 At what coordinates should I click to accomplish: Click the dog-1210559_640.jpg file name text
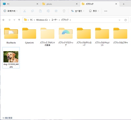coord(11,66)
